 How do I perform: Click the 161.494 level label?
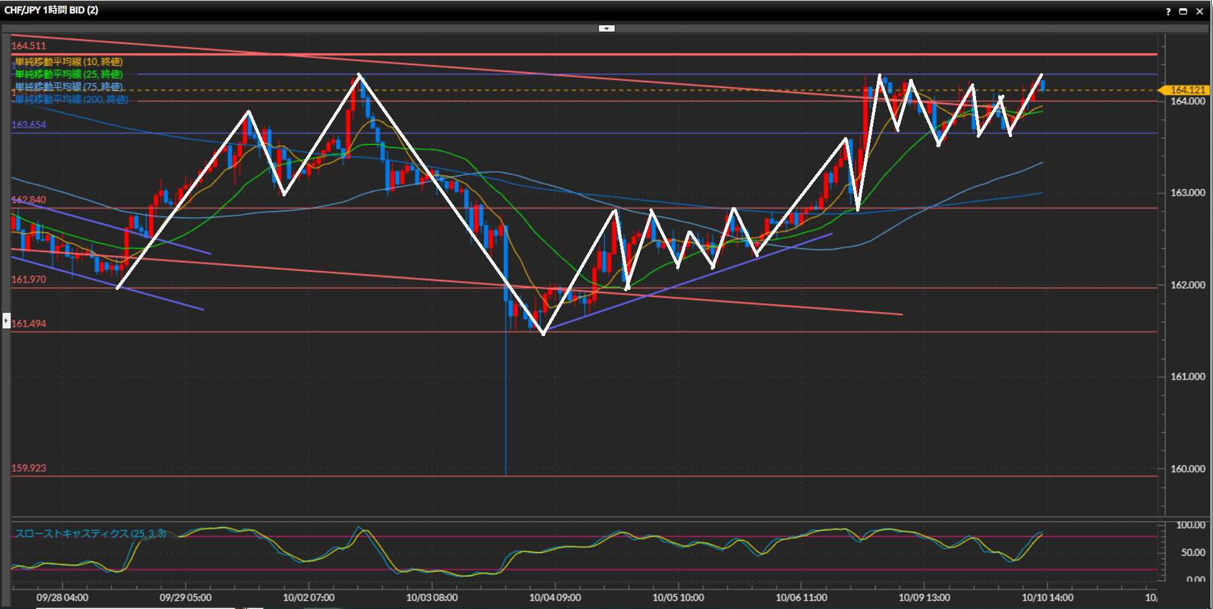click(29, 324)
